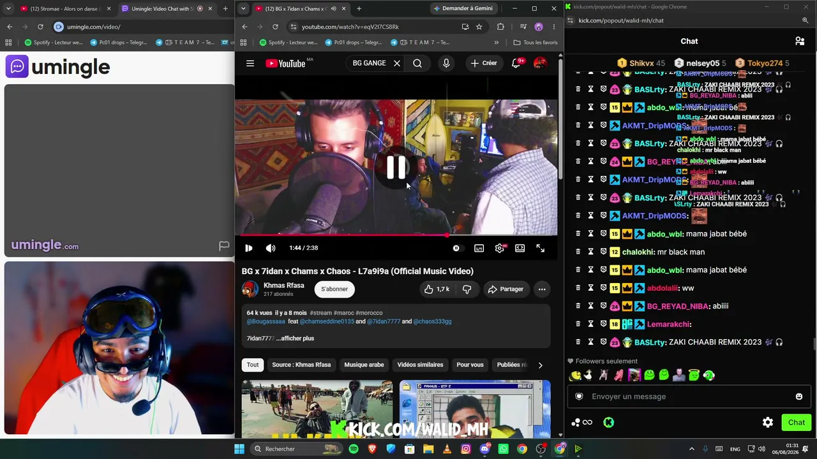Open the green Kick badge icon below chat

pos(609,422)
